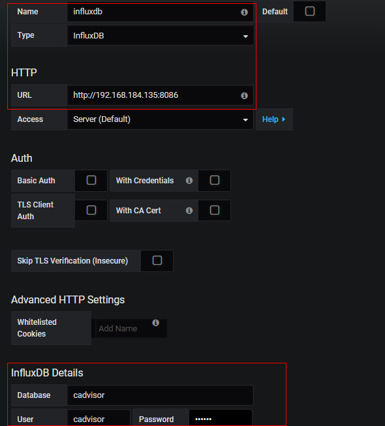
Task: Click the info icon in the Name field
Action: tap(244, 12)
